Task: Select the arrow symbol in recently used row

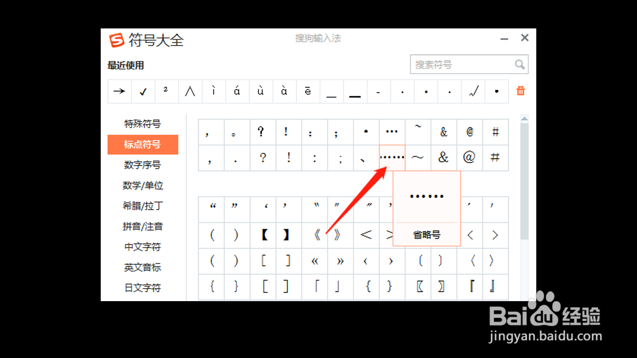Action: [119, 91]
